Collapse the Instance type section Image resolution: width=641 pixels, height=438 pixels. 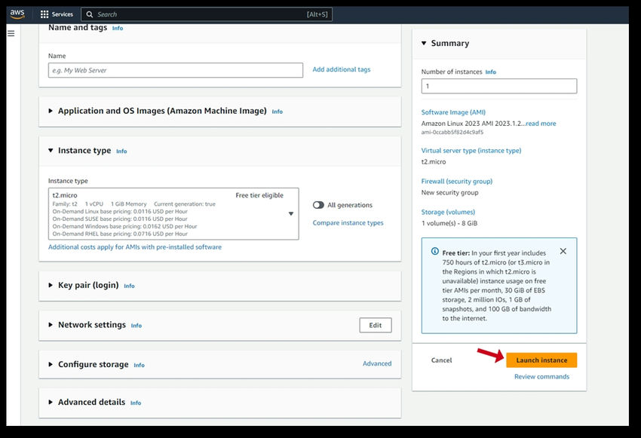[51, 150]
